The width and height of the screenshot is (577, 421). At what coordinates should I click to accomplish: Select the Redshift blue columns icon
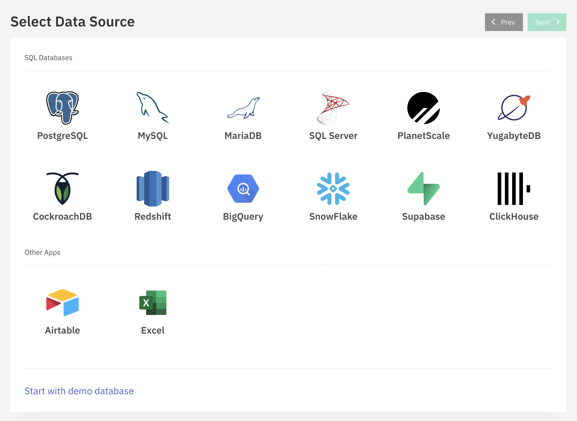click(x=153, y=189)
